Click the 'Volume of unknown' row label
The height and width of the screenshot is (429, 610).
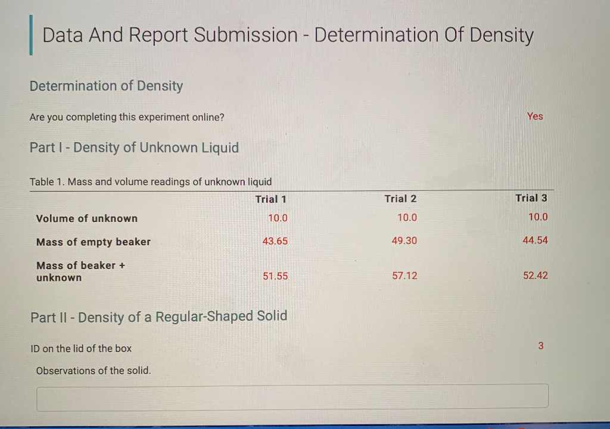[x=86, y=218]
